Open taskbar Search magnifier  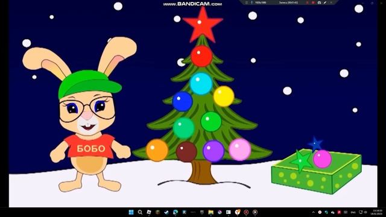140,212
